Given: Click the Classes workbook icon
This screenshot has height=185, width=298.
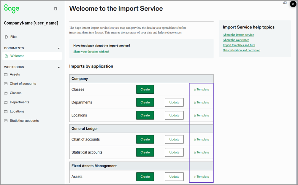Looking at the screenshot, I should (6, 93).
